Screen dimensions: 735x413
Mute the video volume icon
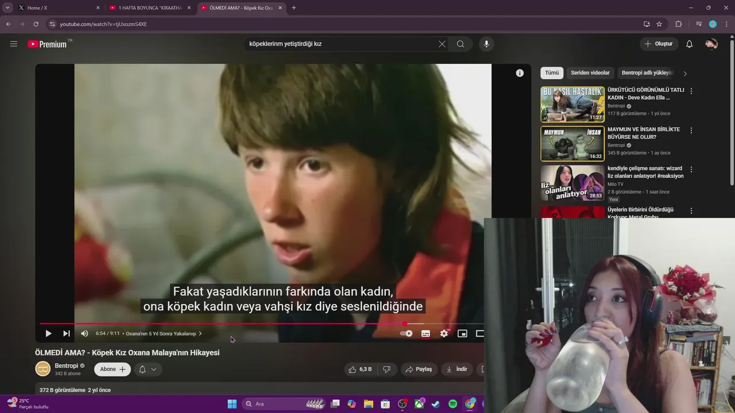point(84,333)
